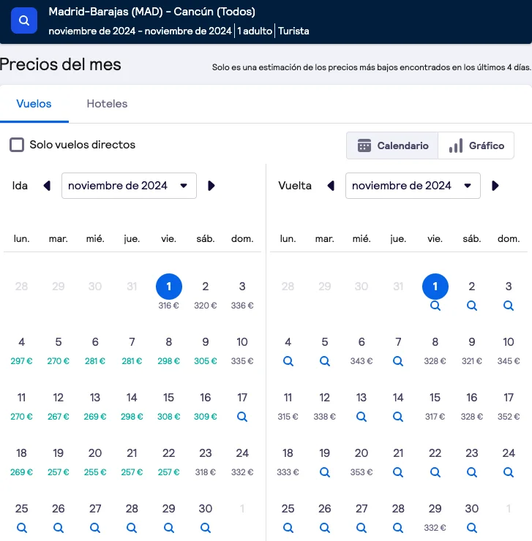Search prices for return November 26
Viewport: 532px width, 541px height.
coord(325,528)
